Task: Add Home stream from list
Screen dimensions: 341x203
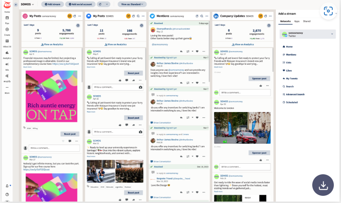Action: [x=287, y=47]
